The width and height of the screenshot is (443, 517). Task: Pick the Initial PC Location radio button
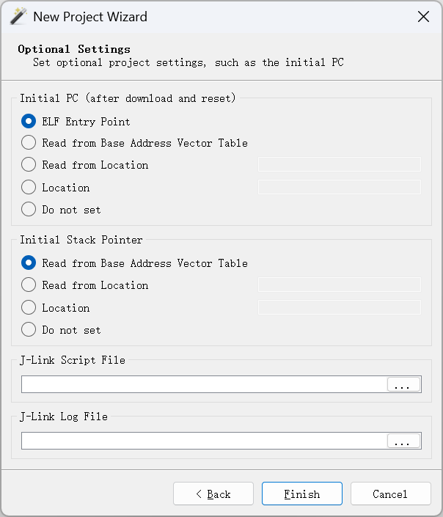click(x=29, y=188)
